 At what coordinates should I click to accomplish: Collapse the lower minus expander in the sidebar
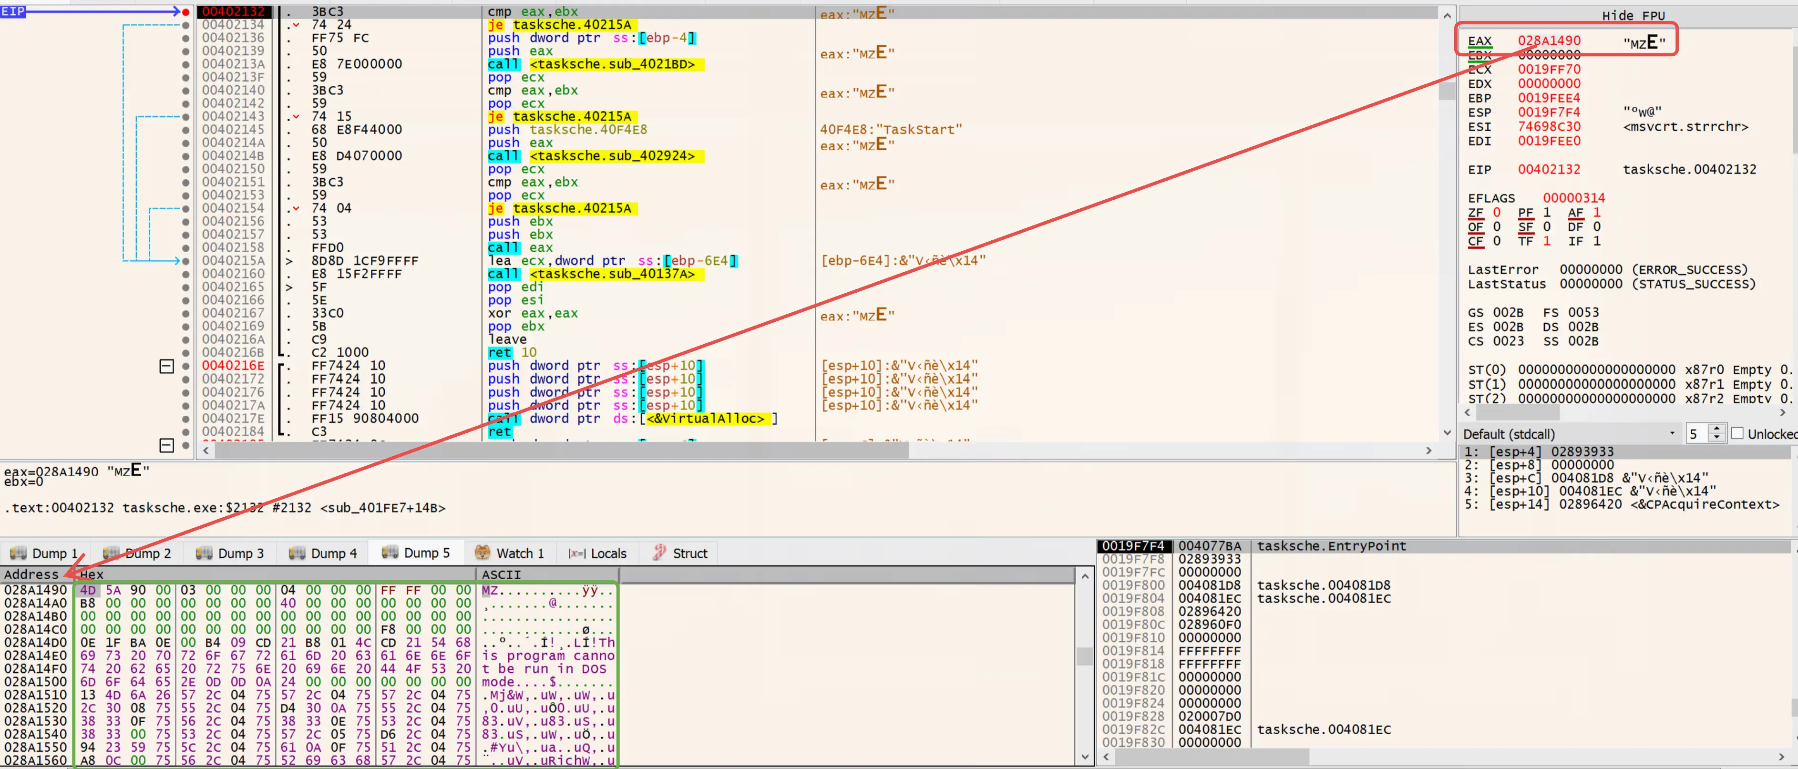(x=166, y=445)
